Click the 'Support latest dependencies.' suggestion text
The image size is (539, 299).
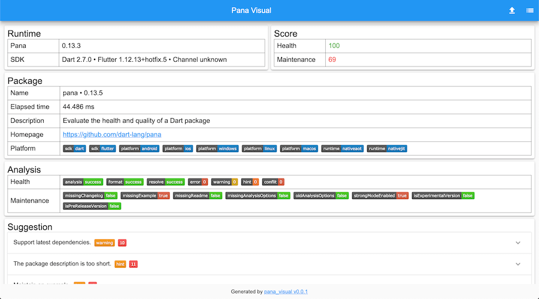[x=52, y=242]
